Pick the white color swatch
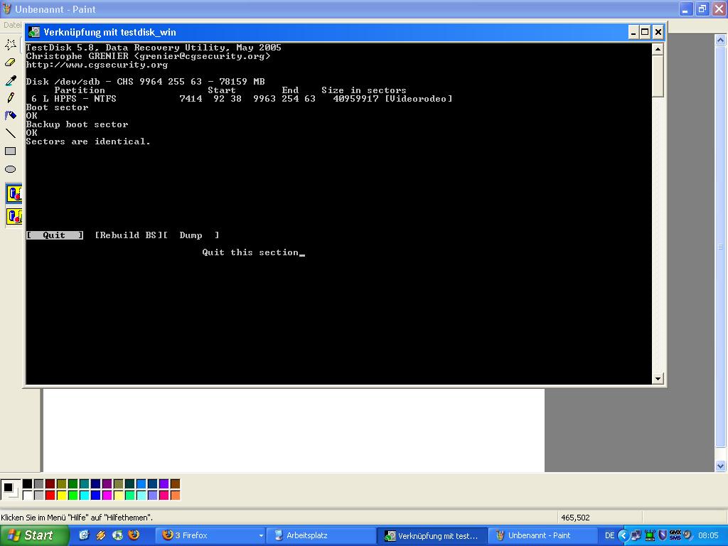Screen dimensions: 728x546 pyautogui.click(x=28, y=496)
